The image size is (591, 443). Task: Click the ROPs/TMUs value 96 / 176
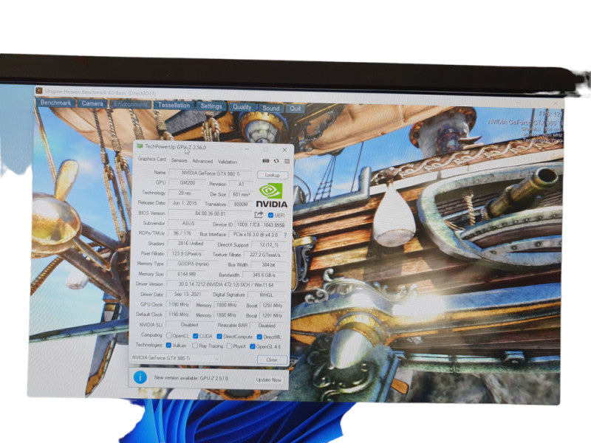(182, 233)
